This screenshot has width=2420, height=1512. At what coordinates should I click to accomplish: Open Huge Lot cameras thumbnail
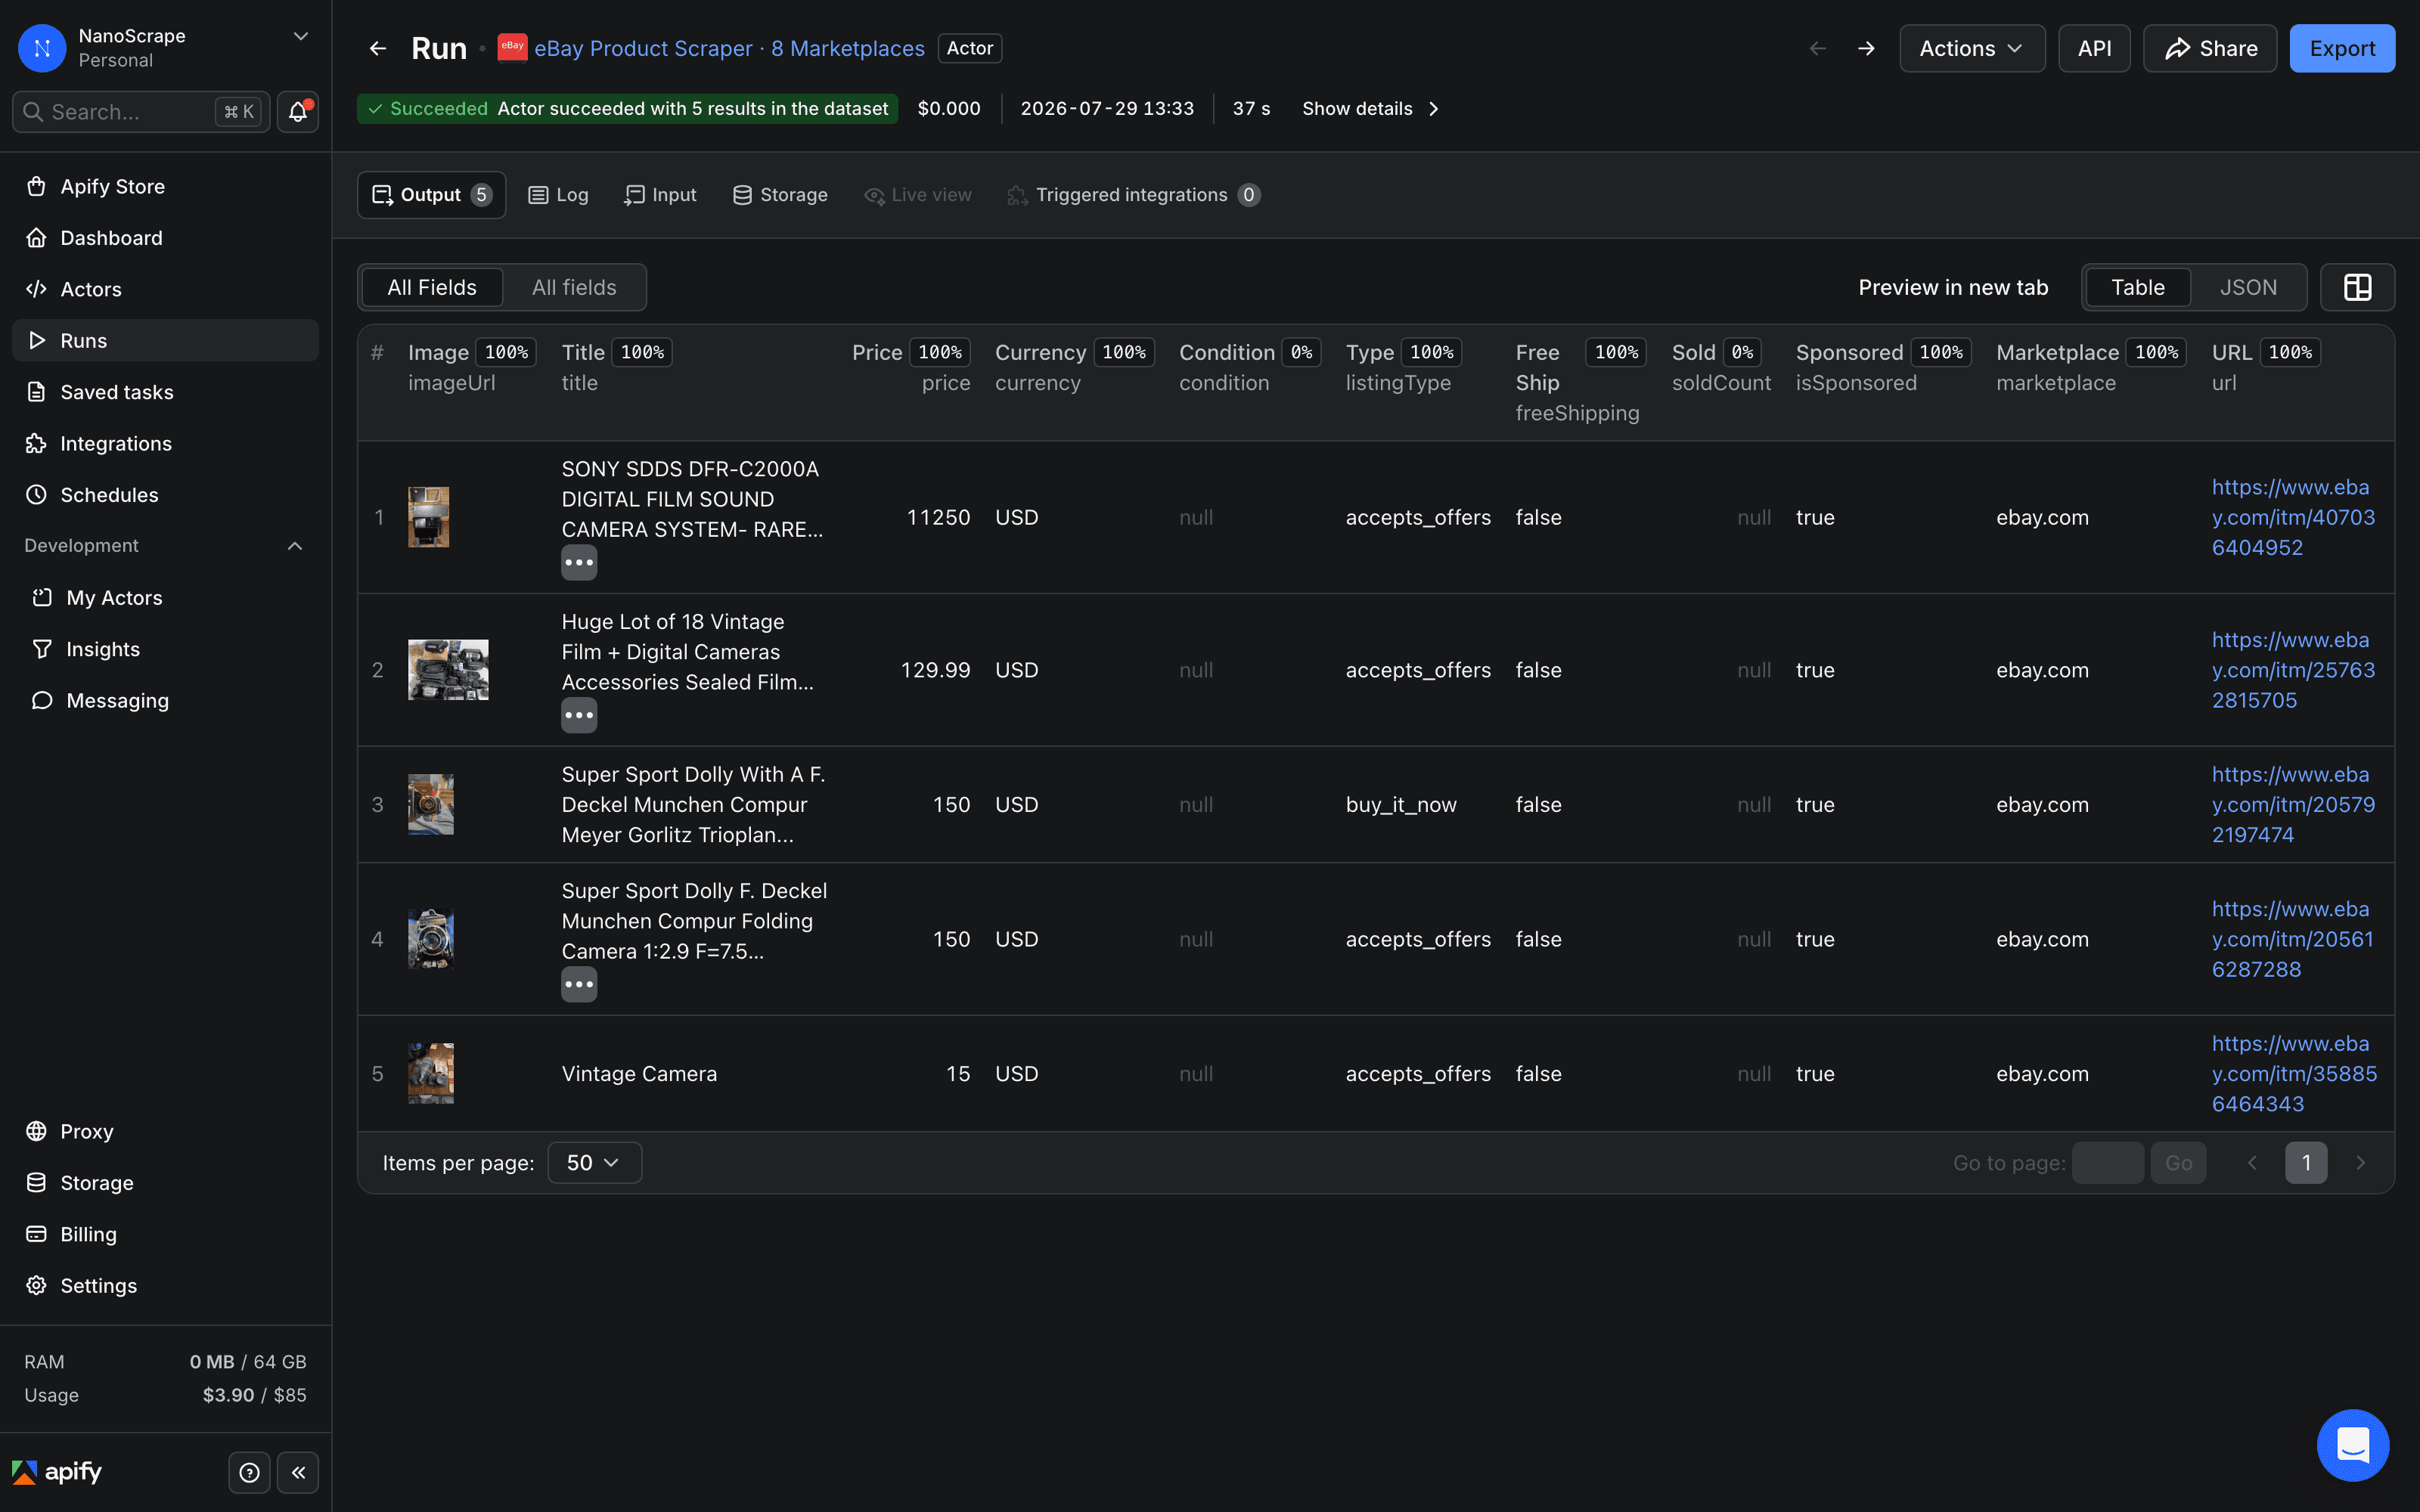(448, 670)
